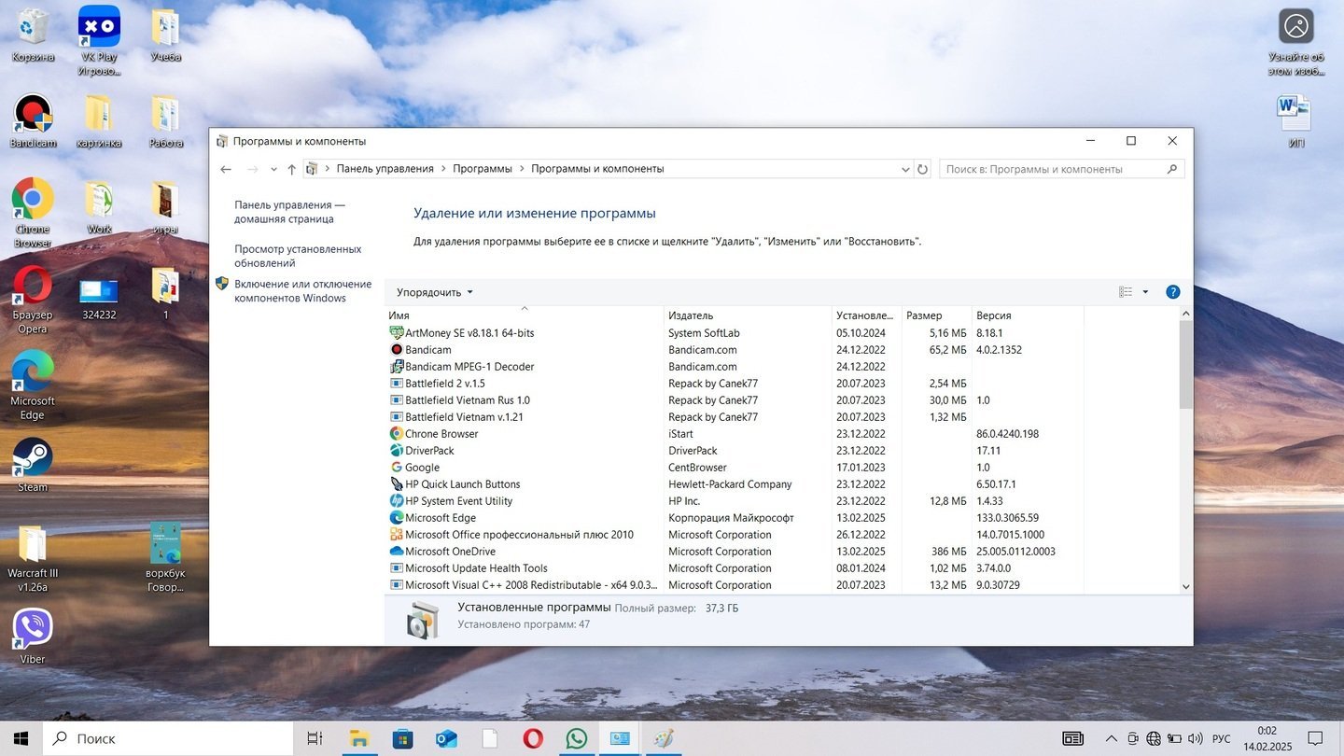The width and height of the screenshot is (1344, 756).
Task: Click the refresh icon next to address bar
Action: tap(923, 169)
